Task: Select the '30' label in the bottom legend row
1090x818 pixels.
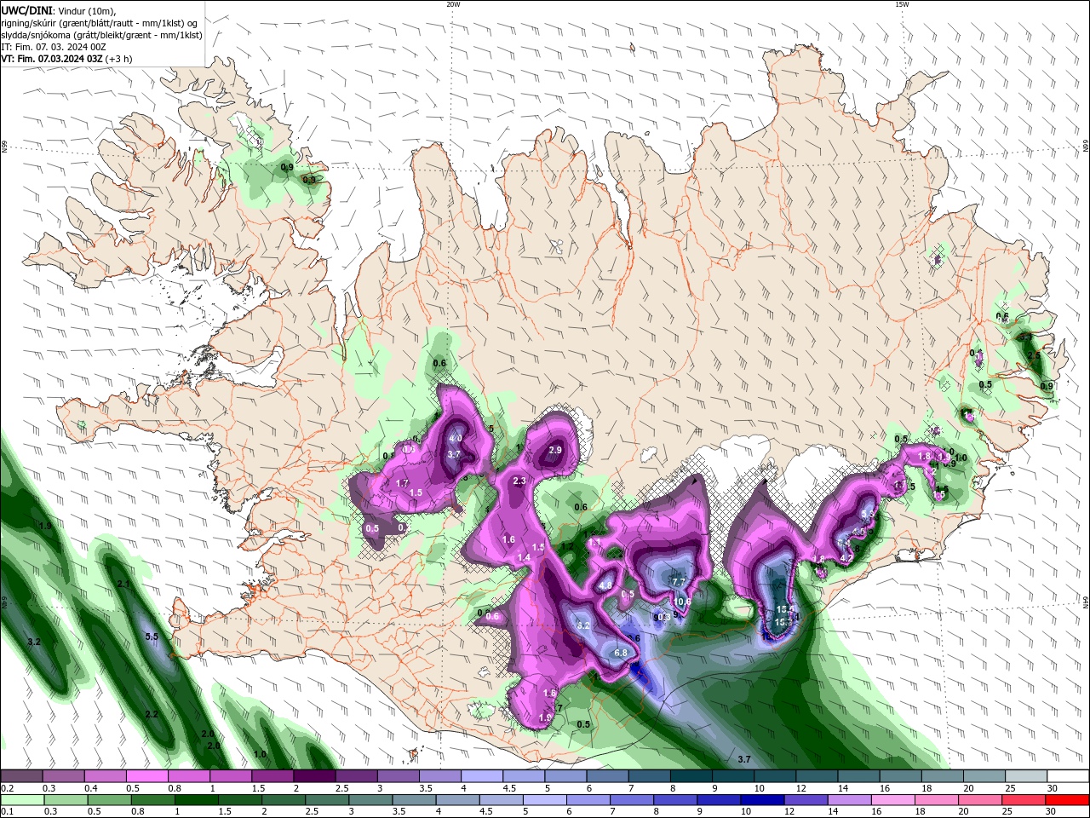Action: 1050,811
